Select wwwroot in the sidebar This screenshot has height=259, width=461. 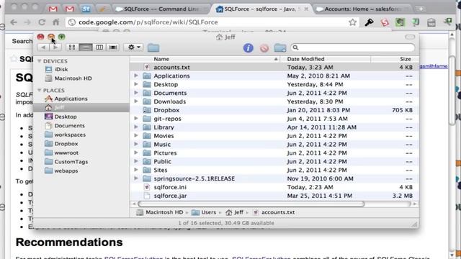66,153
